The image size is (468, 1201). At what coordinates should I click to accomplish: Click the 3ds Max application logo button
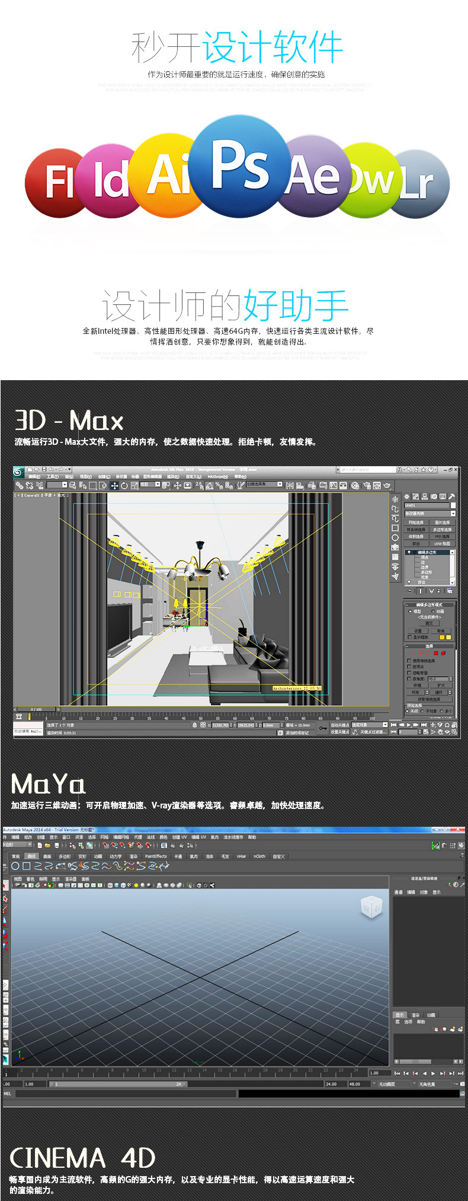point(18,472)
